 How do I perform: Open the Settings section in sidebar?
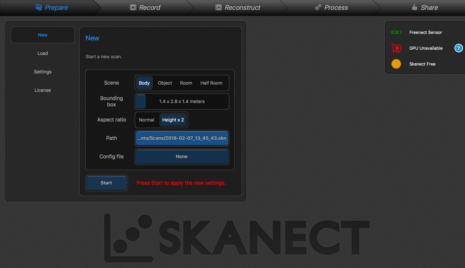[x=43, y=72]
